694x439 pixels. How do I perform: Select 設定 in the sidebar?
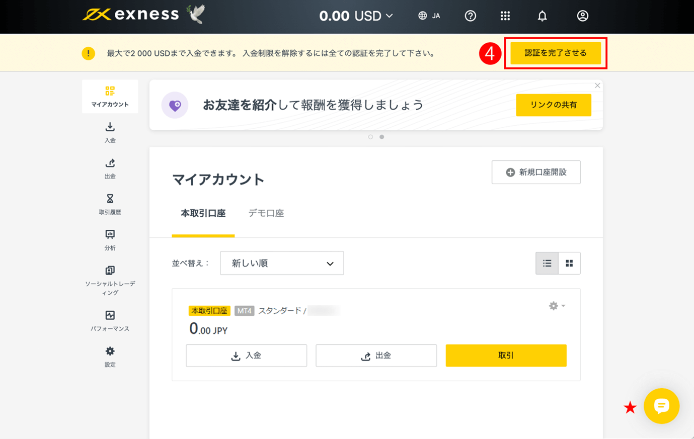click(110, 357)
